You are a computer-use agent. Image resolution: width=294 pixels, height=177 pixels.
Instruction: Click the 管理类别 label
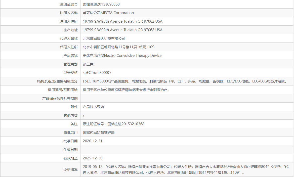[70, 64]
